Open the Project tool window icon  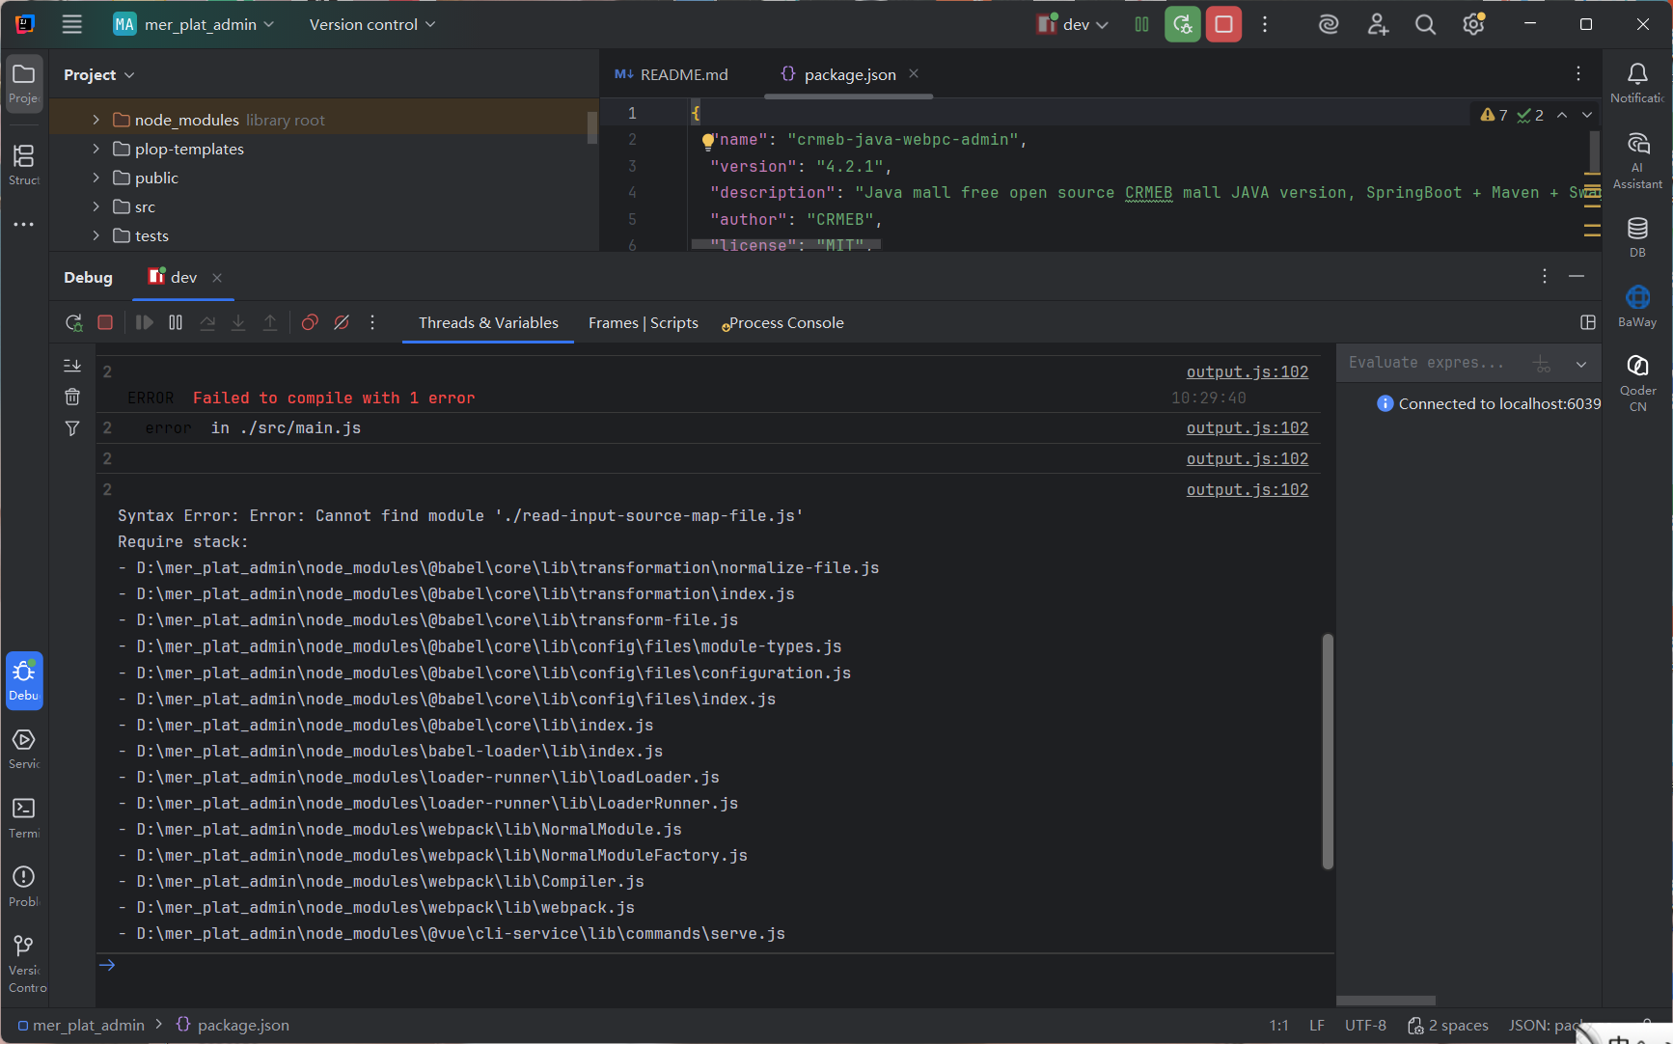[x=24, y=84]
